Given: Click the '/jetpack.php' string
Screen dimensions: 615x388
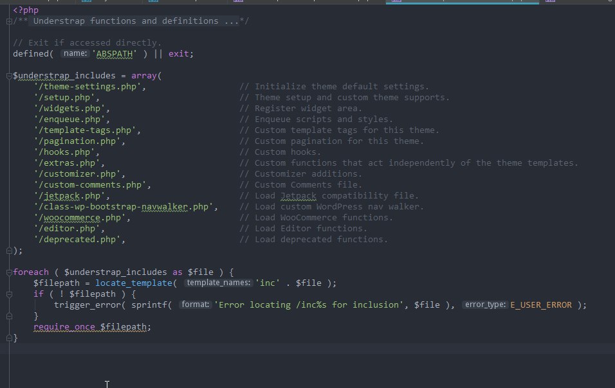Looking at the screenshot, I should pos(69,196).
